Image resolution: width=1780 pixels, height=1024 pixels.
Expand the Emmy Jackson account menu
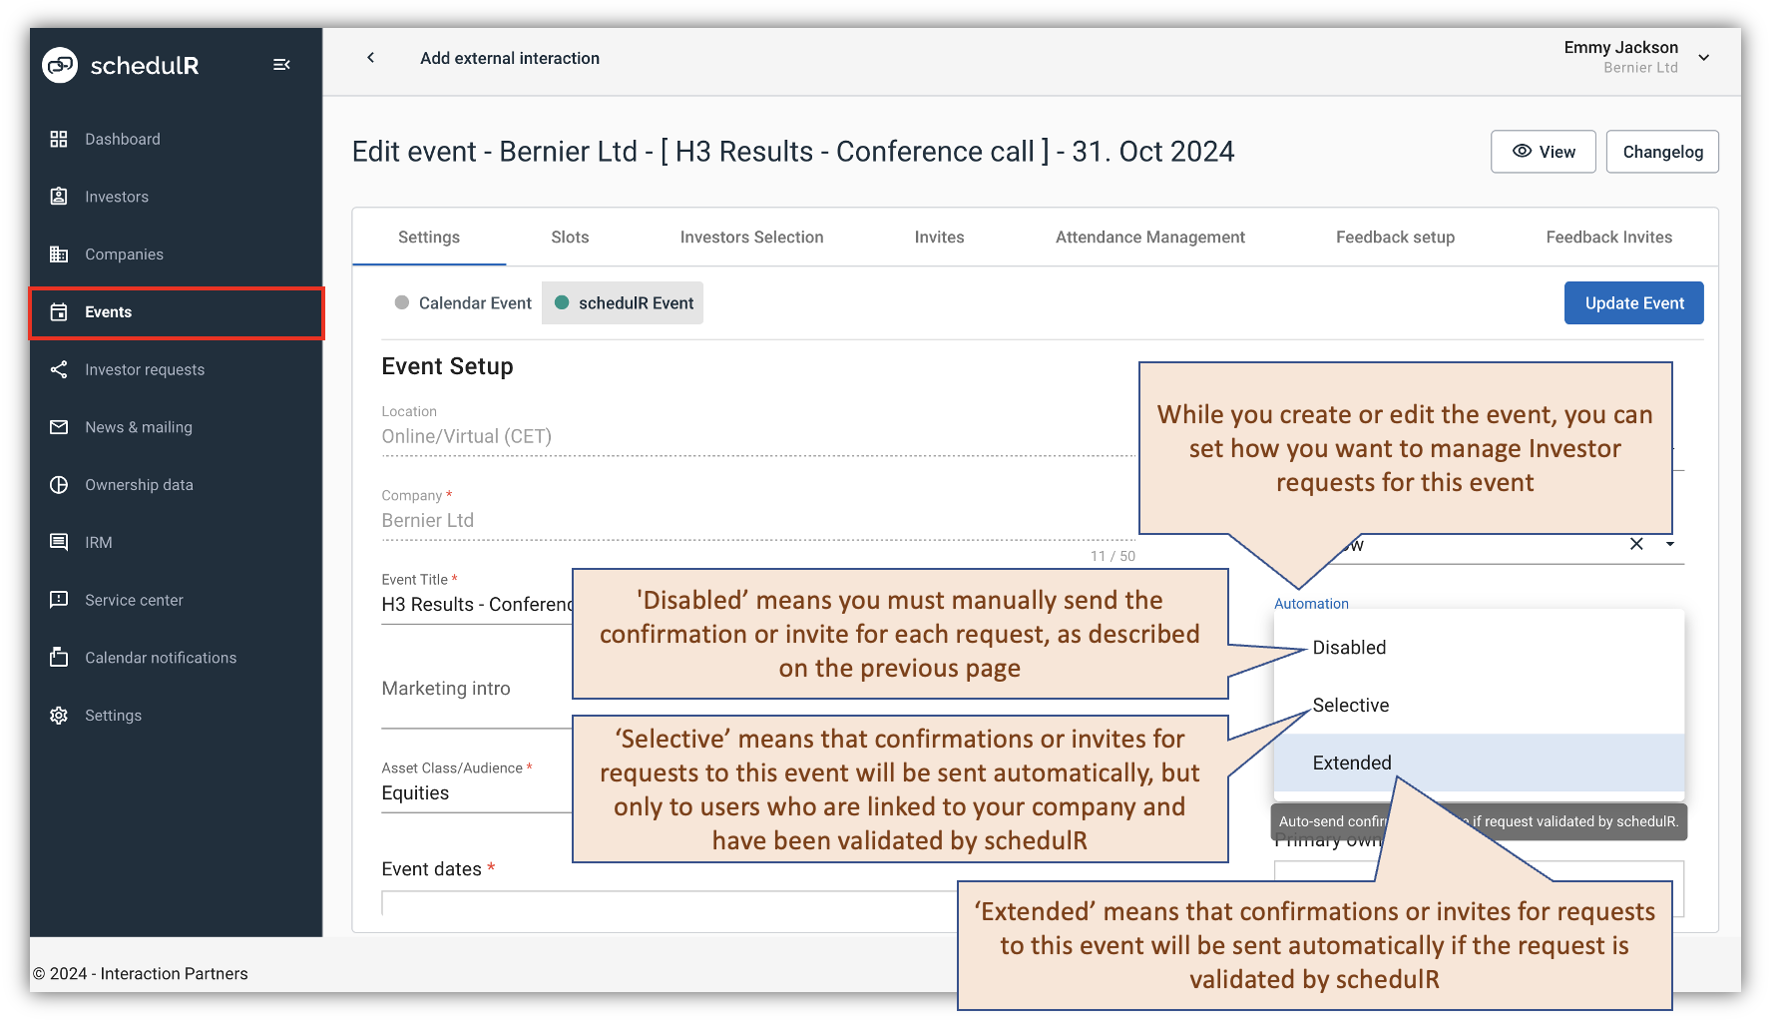pos(1703,57)
